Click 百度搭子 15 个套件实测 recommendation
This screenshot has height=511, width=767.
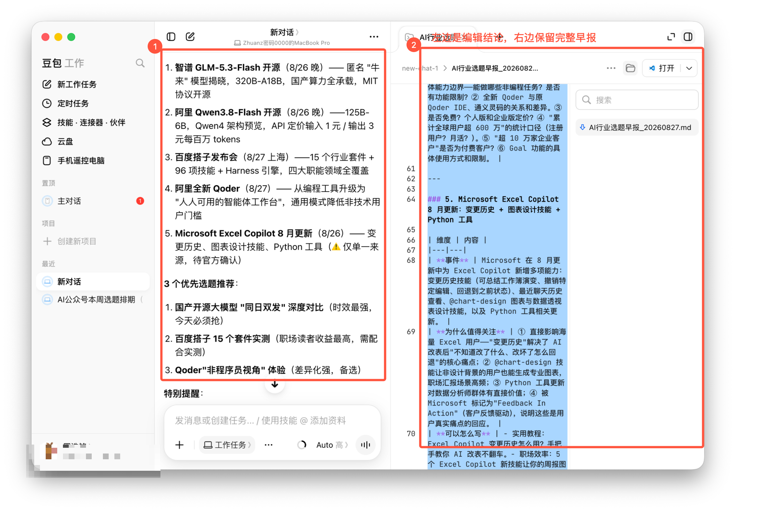point(222,339)
